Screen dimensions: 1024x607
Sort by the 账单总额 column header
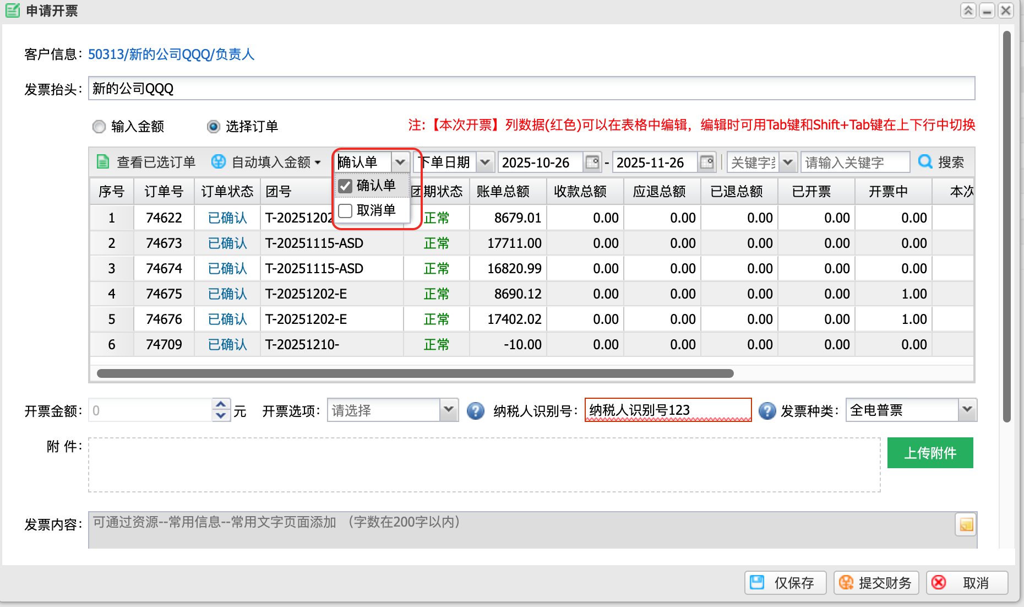(x=503, y=192)
